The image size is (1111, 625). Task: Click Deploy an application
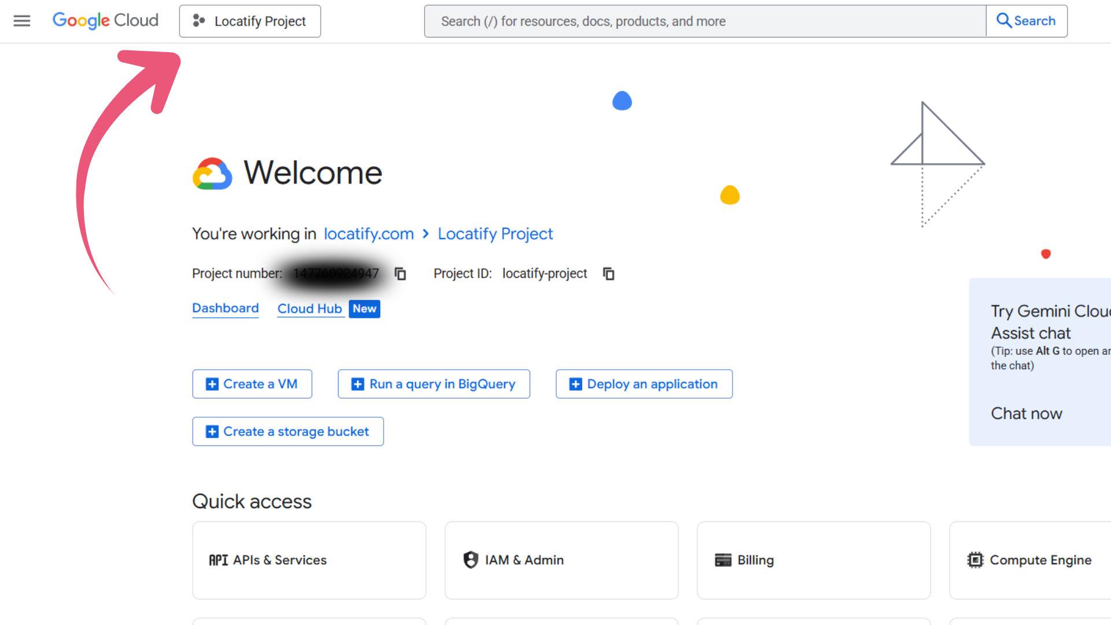point(644,384)
